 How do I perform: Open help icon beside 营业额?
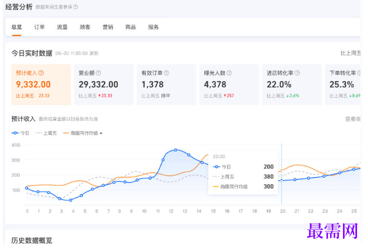tap(98, 73)
